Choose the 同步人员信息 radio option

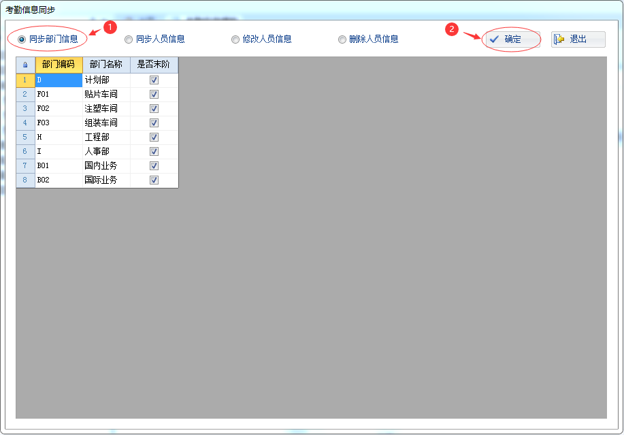tap(129, 39)
